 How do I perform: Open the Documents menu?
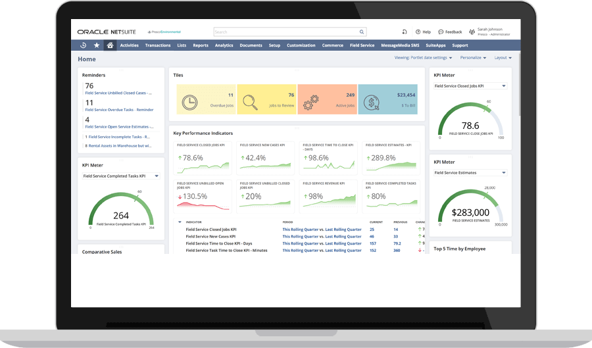(251, 45)
